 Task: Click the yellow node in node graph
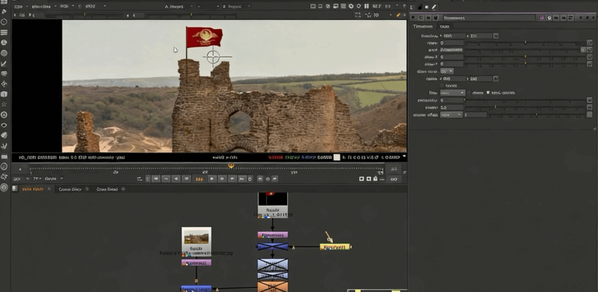[335, 247]
